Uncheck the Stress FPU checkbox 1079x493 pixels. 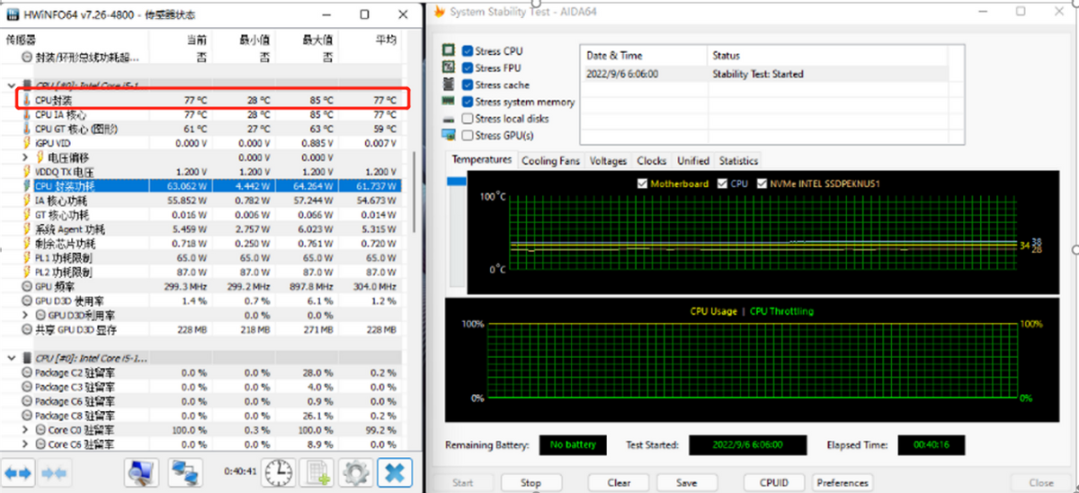pos(468,68)
